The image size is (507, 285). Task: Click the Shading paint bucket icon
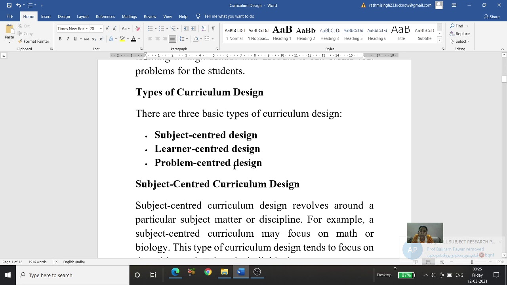click(x=196, y=39)
